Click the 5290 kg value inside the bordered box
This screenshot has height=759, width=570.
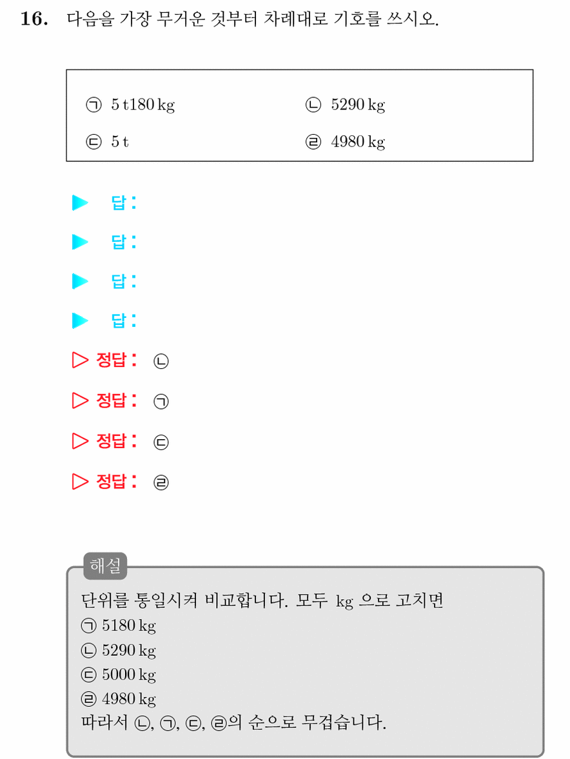click(358, 105)
